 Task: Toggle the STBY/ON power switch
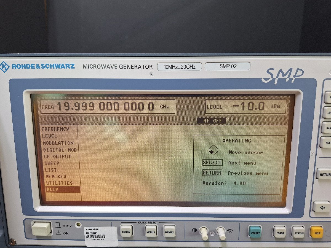[x=41, y=229]
